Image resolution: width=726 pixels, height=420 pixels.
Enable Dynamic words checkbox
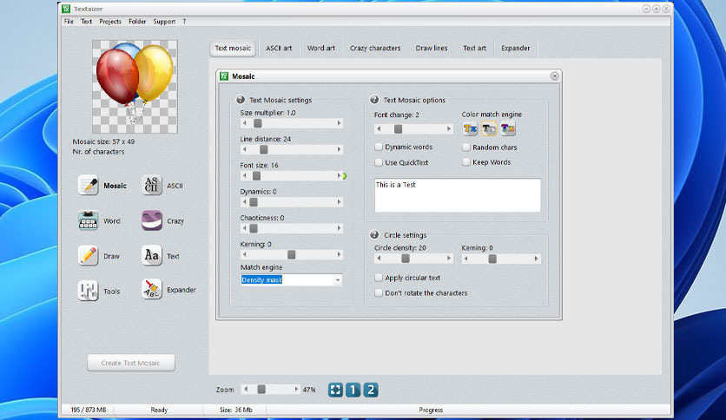click(x=379, y=147)
